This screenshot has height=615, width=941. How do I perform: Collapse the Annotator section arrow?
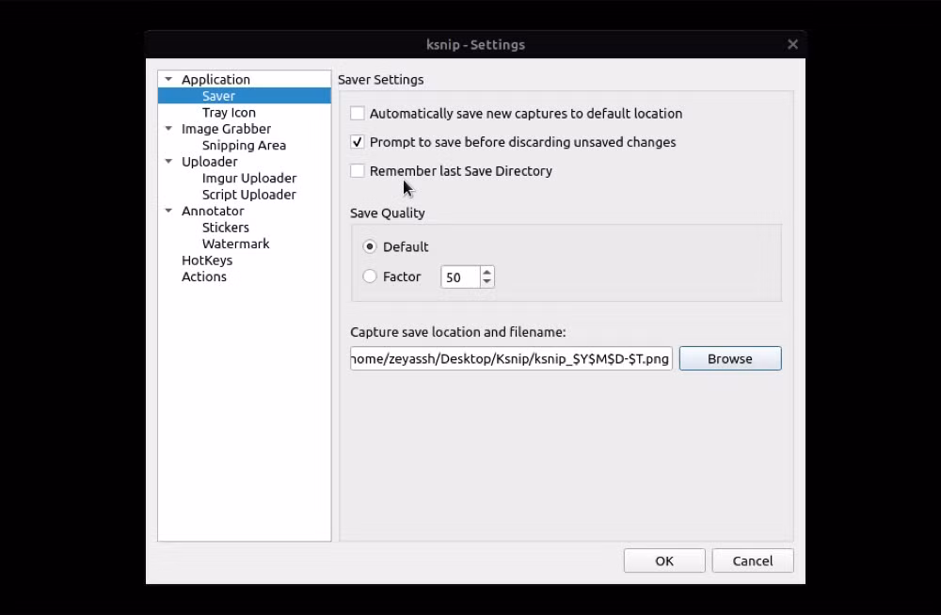point(168,211)
